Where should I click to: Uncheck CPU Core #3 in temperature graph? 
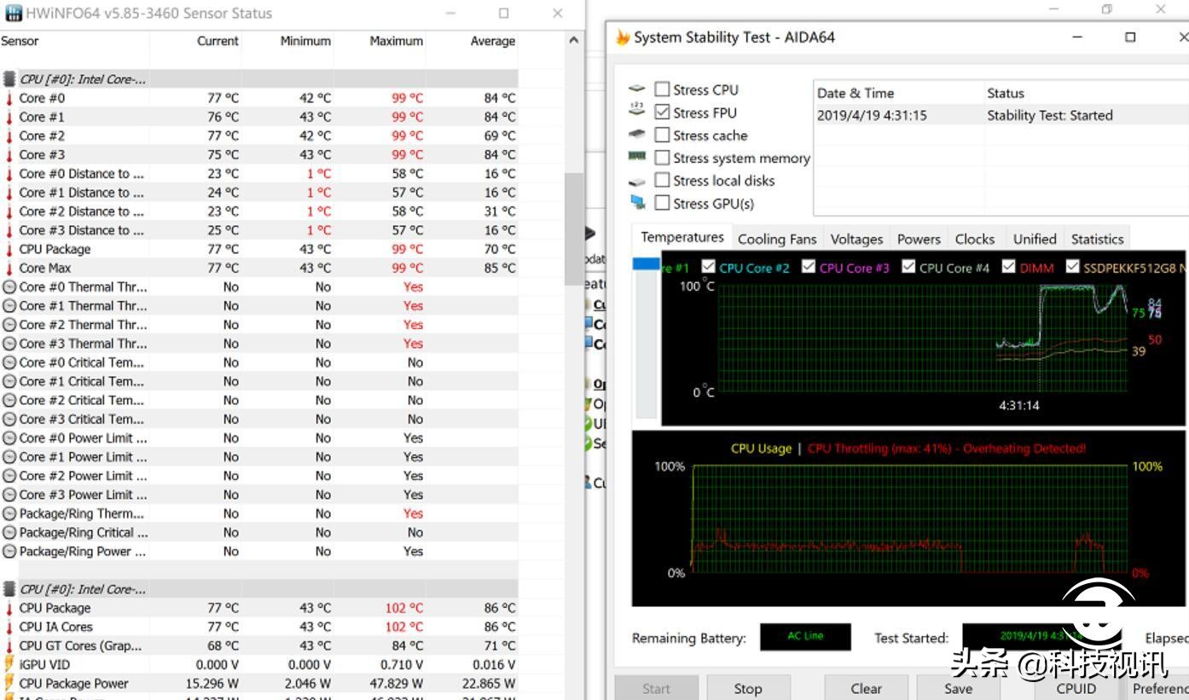click(x=808, y=266)
